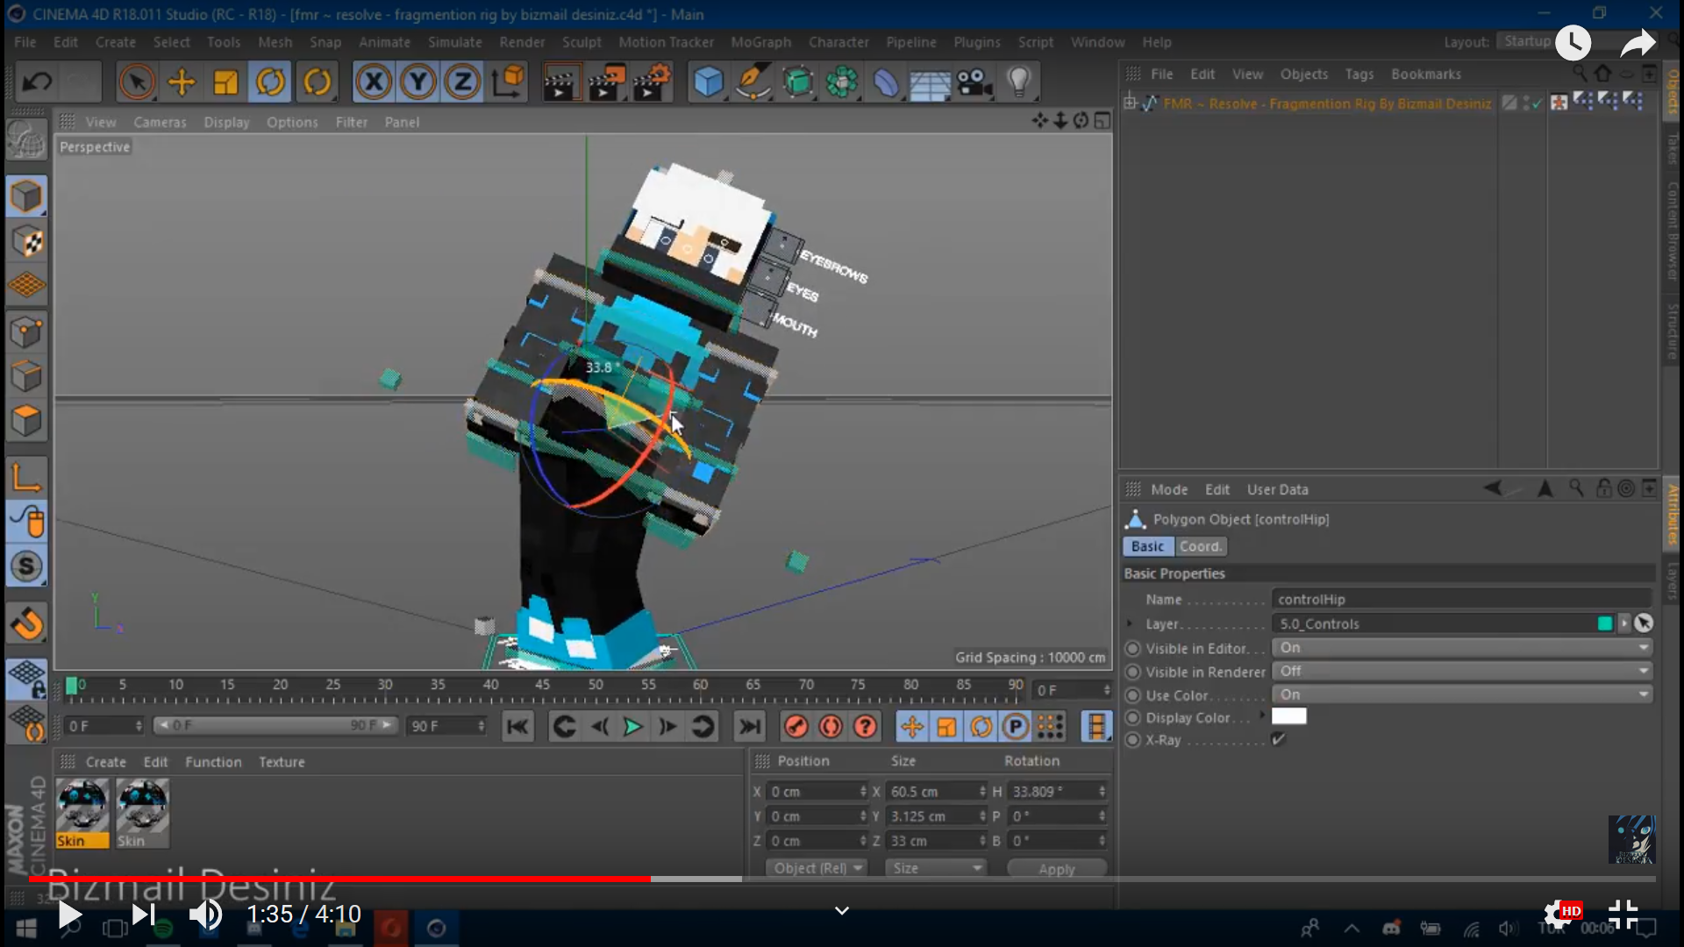Play the animation forward

(x=632, y=727)
